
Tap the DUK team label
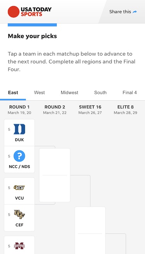coord(19,140)
